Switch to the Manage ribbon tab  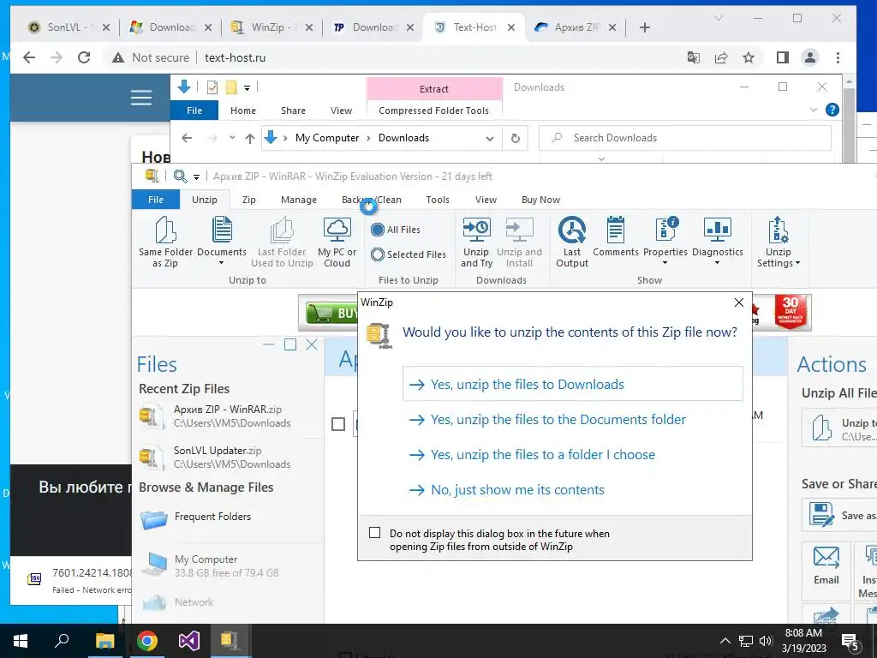(299, 200)
